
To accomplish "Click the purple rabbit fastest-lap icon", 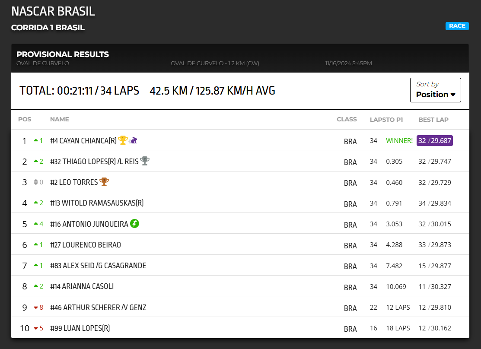I will pyautogui.click(x=133, y=140).
